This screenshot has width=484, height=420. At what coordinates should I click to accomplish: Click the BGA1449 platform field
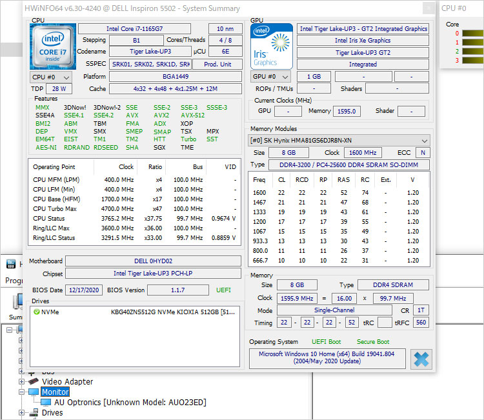click(x=176, y=77)
